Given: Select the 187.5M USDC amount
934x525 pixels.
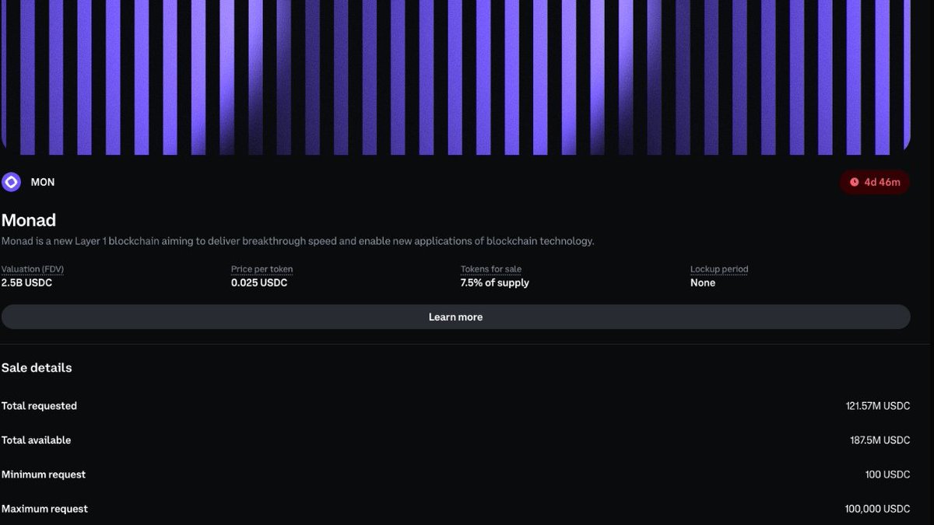Looking at the screenshot, I should 880,440.
